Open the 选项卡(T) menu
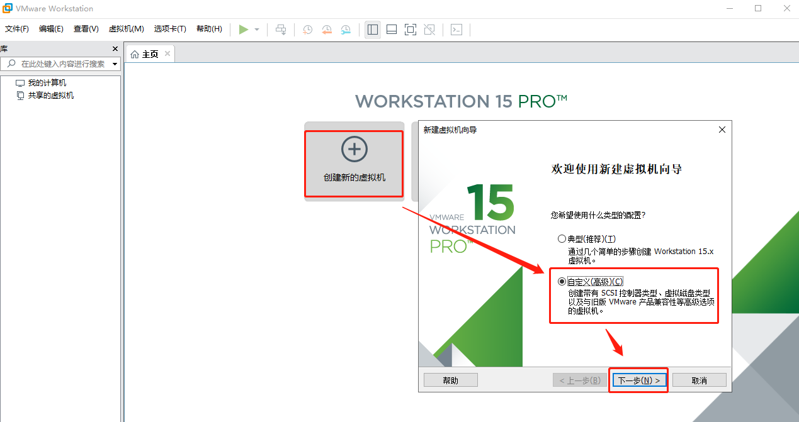The width and height of the screenshot is (799, 422). [170, 29]
